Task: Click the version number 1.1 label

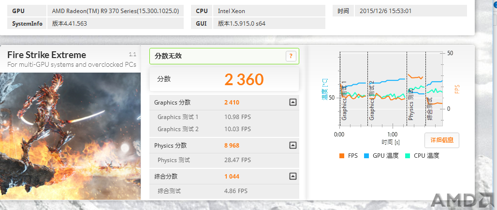Action: click(x=132, y=54)
